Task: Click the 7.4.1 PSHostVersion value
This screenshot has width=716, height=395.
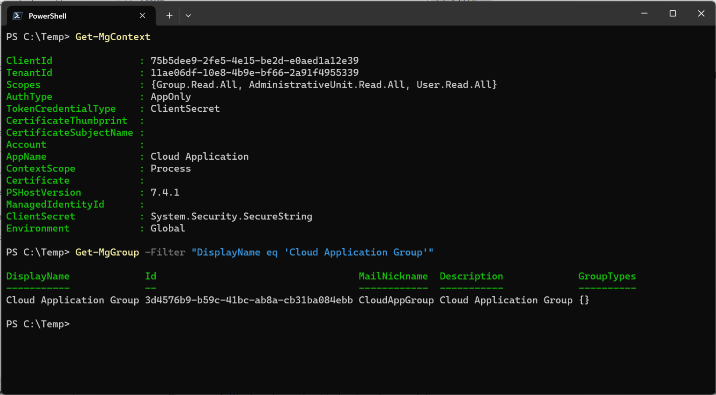Action: [165, 192]
